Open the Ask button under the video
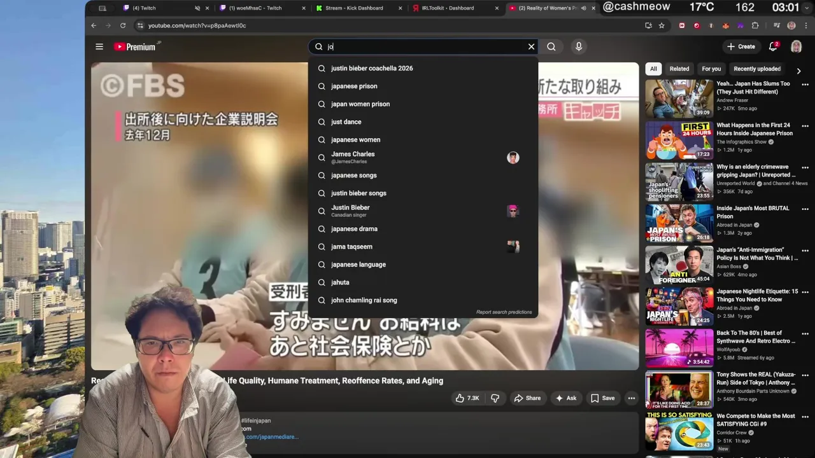Viewport: 815px width, 458px height. (565, 398)
